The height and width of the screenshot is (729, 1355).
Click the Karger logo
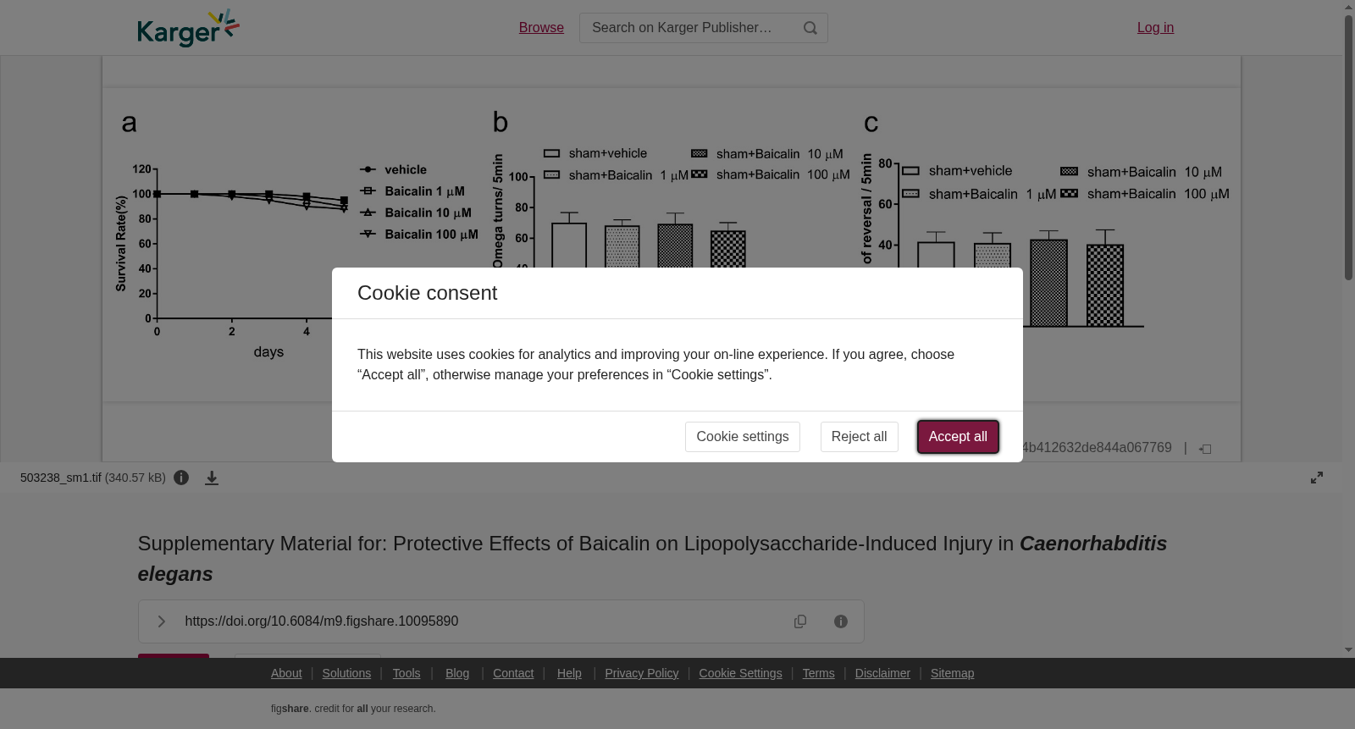point(189,28)
